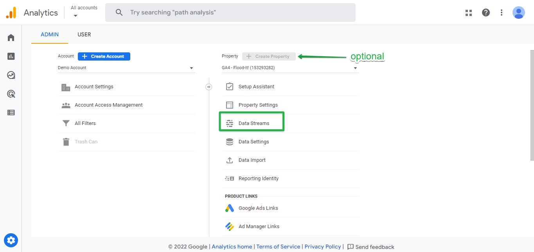The height and width of the screenshot is (252, 534).
Task: Click the All Filters funnel icon
Action: (x=66, y=123)
